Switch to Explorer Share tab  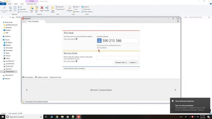[x=16, y=4]
